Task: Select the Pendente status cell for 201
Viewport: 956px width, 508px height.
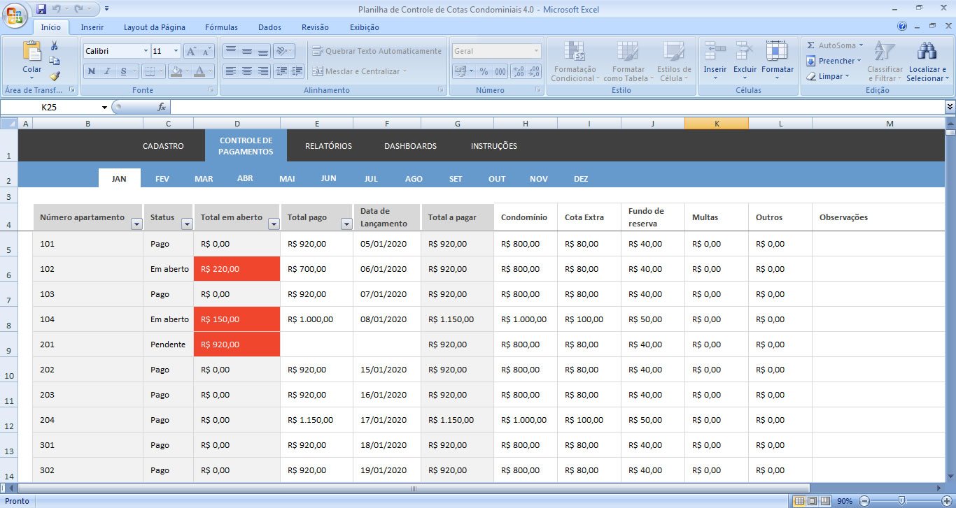Action: (x=168, y=344)
